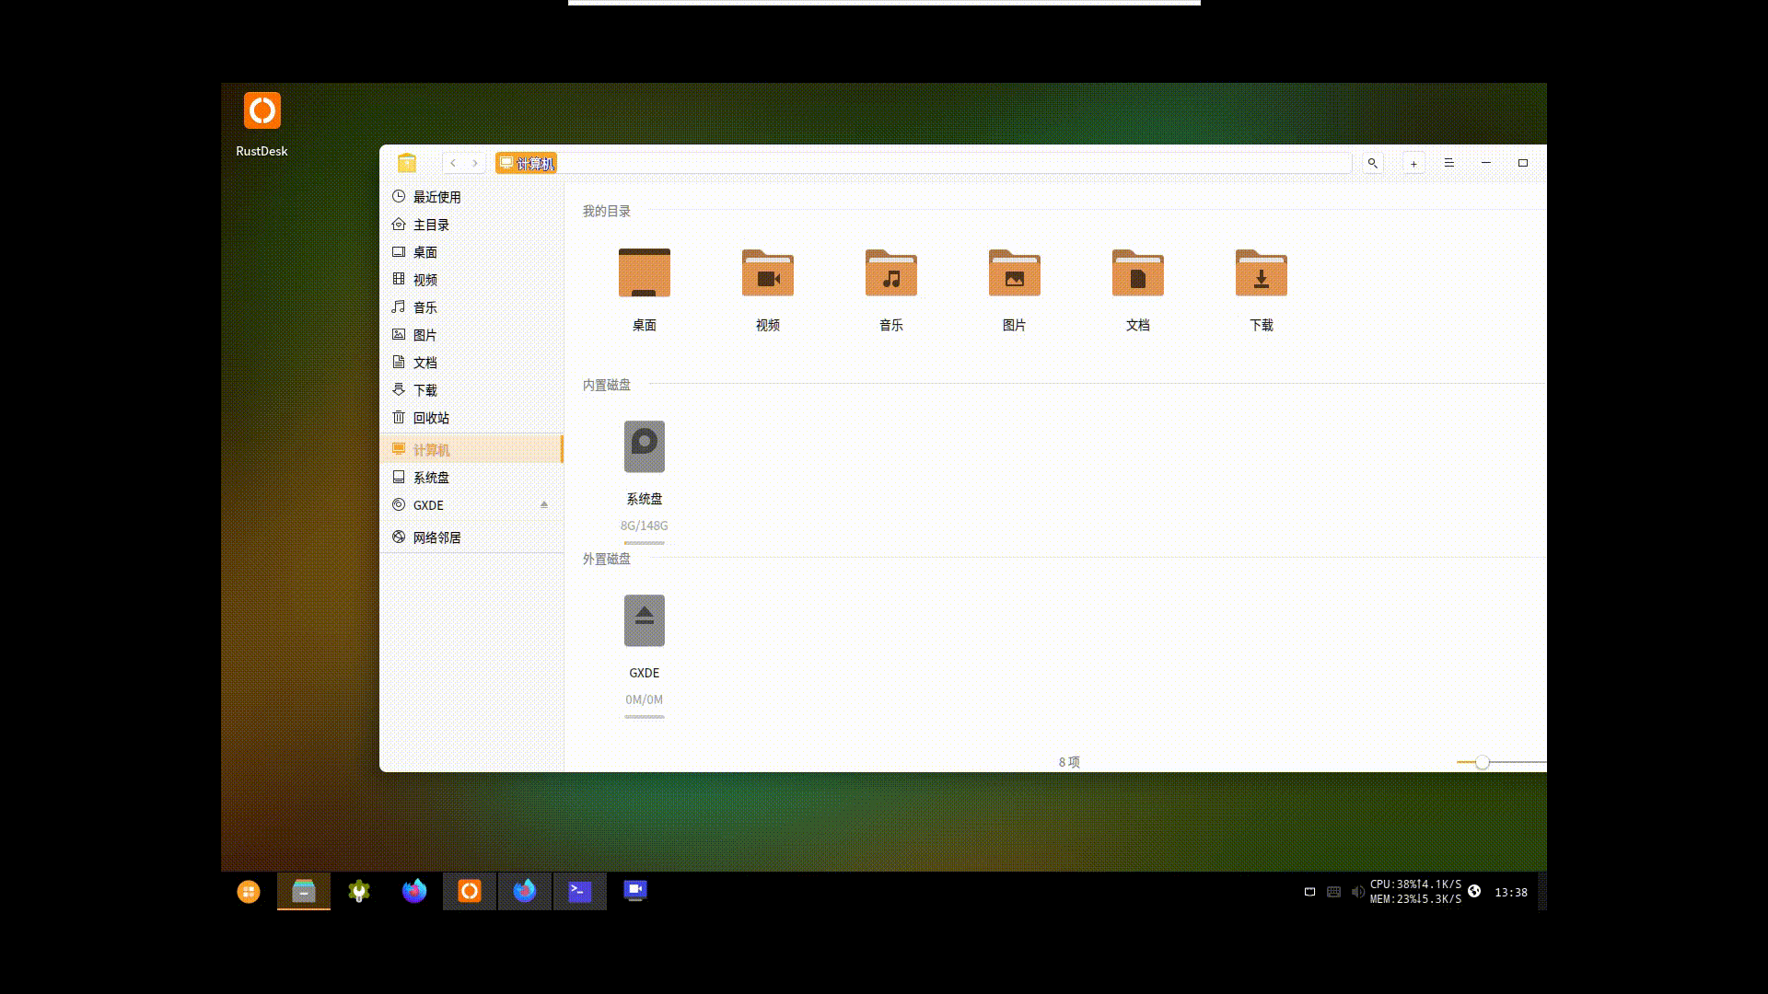This screenshot has width=1768, height=994.
Task: Select 主目录 in the sidebar
Action: tap(471, 225)
